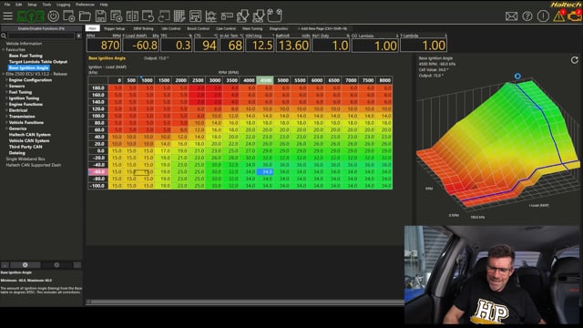Reset the 3D view with refresh icon

[x=575, y=60]
